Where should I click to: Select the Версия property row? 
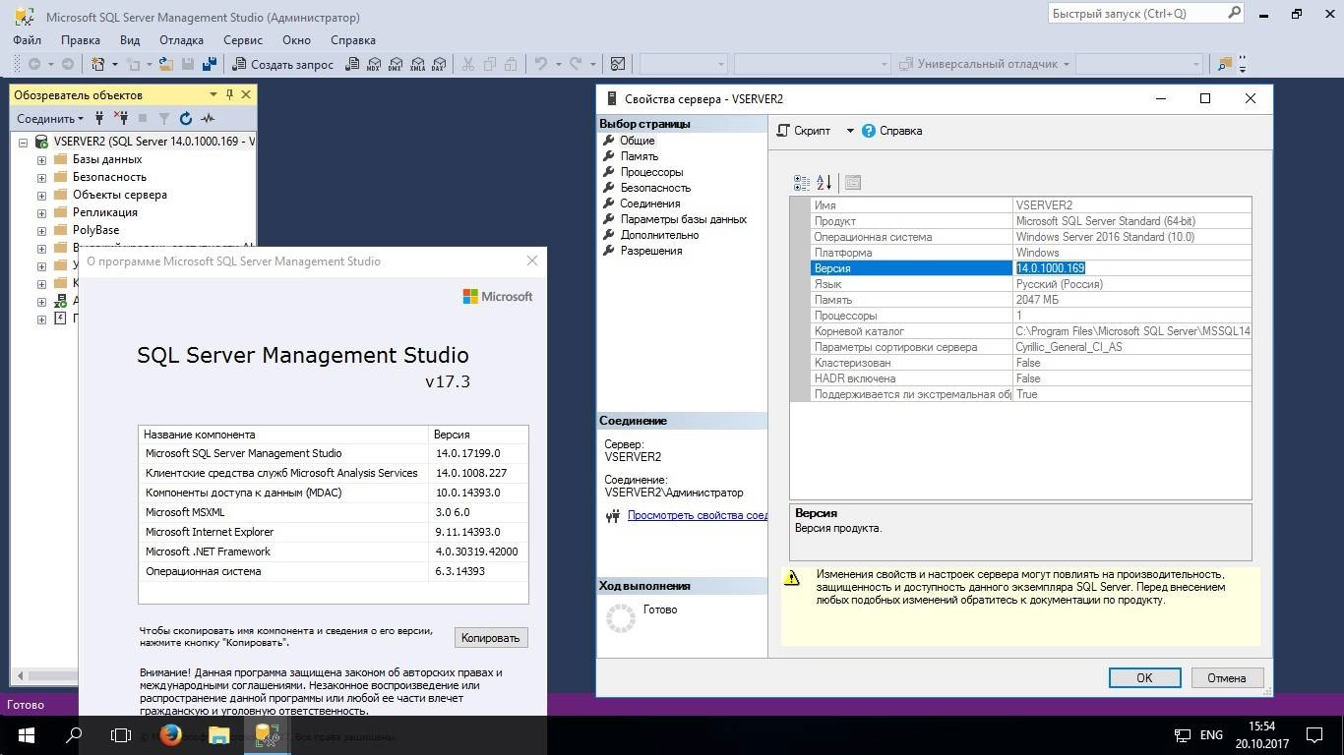(1020, 268)
